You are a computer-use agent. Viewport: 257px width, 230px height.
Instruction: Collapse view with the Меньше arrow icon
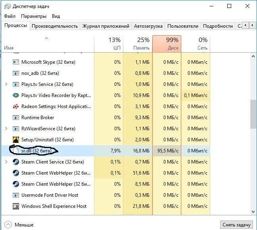(x=8, y=225)
